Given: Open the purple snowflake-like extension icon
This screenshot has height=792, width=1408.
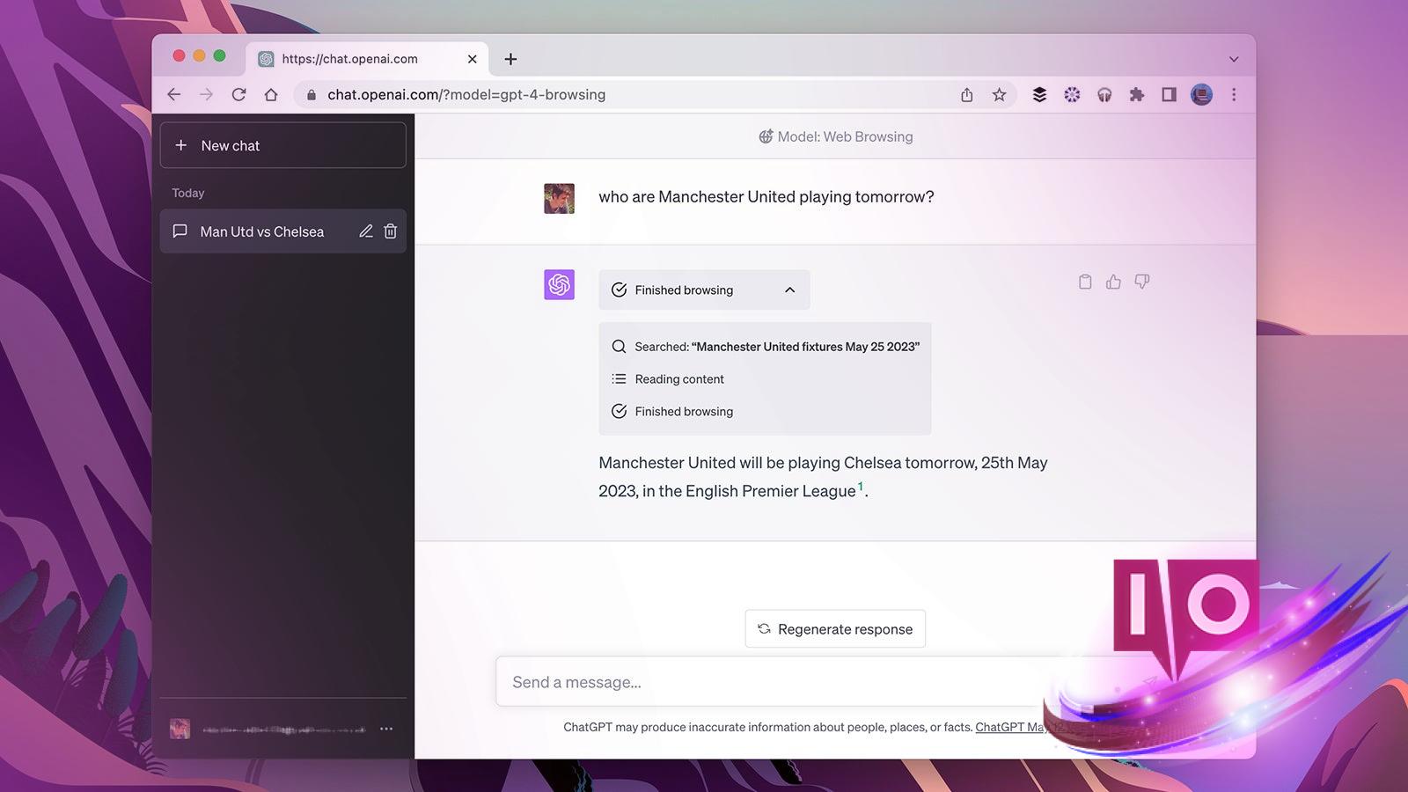Looking at the screenshot, I should point(1072,94).
